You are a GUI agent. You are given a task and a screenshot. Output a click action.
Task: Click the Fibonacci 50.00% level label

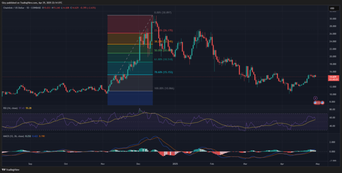click(x=164, y=50)
